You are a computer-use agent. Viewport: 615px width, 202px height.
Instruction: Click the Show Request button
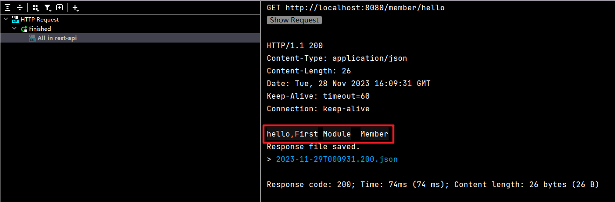(x=294, y=20)
